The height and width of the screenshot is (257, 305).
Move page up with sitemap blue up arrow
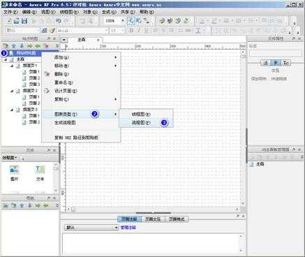(14, 46)
